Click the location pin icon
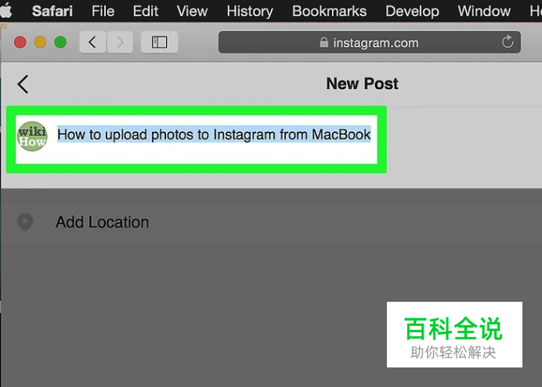This screenshot has width=542, height=387. pos(25,222)
